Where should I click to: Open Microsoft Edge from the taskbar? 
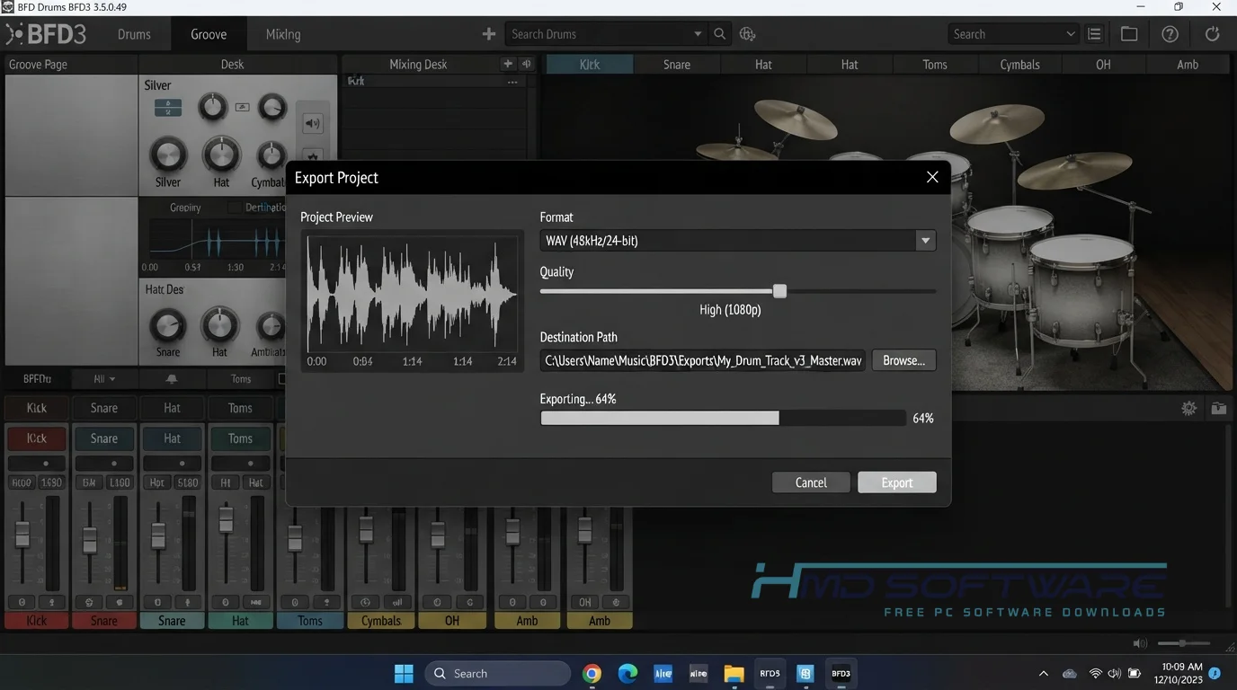[627, 673]
